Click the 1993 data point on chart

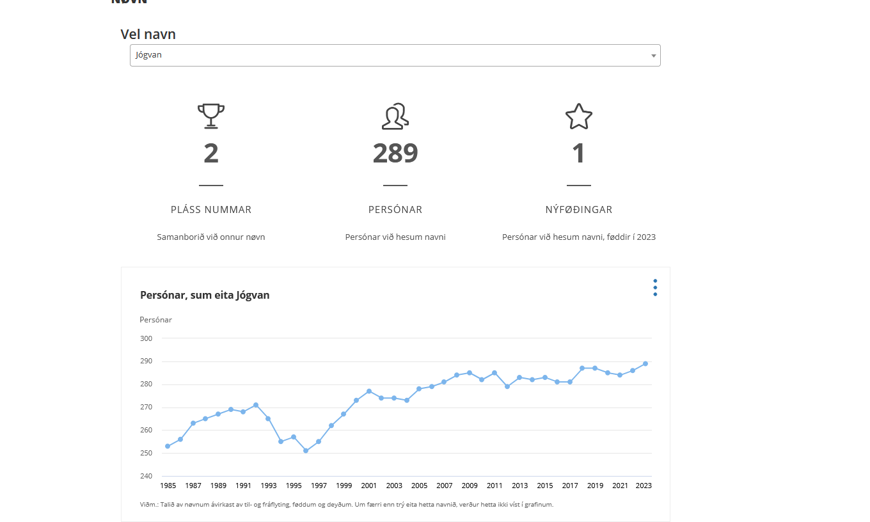coord(268,418)
